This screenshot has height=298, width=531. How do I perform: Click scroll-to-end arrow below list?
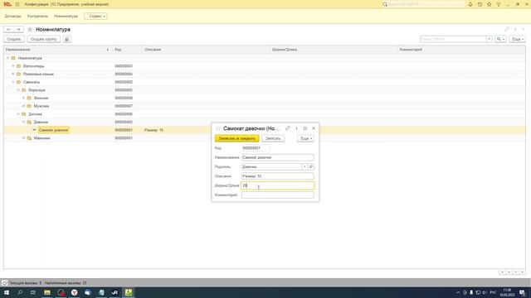tap(522, 272)
